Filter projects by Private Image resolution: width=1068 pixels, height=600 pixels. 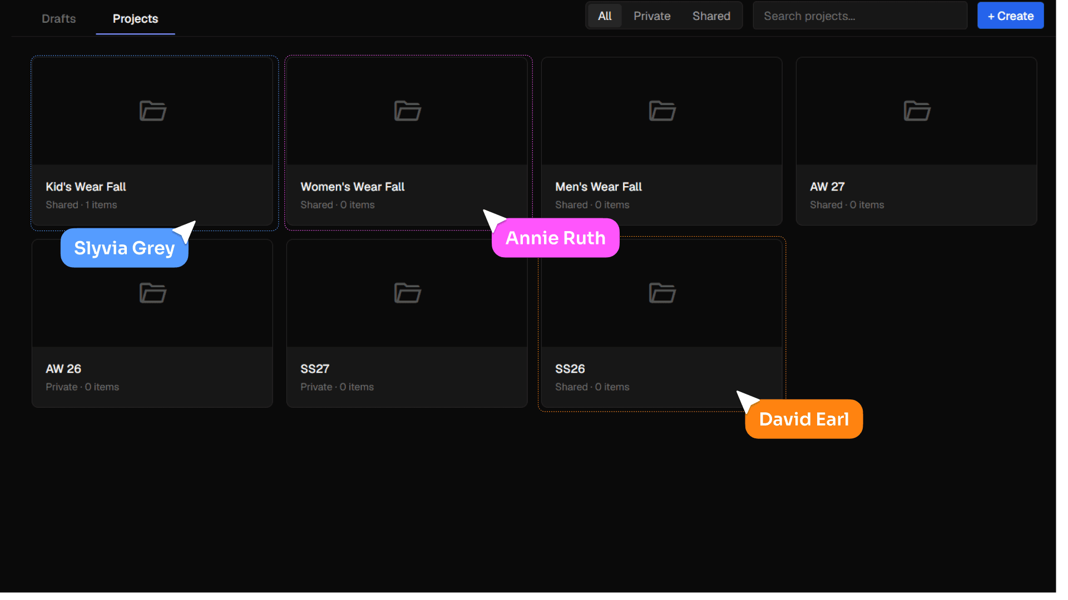click(652, 16)
